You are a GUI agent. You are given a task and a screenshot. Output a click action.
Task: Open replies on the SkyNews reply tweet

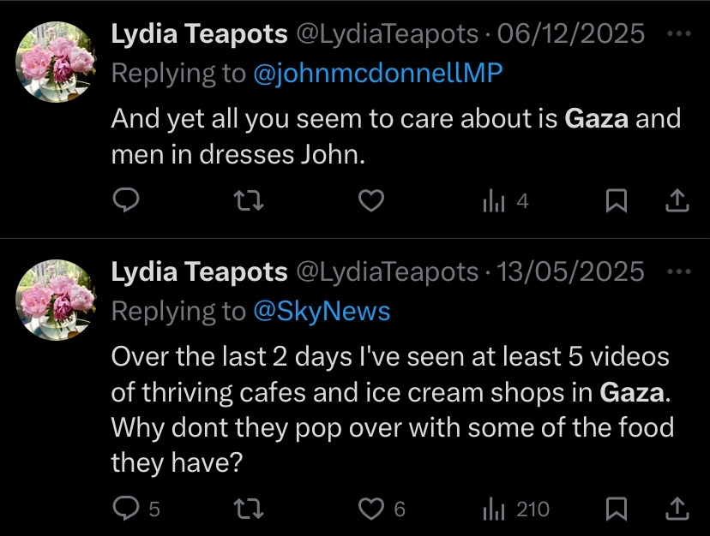tap(135, 509)
